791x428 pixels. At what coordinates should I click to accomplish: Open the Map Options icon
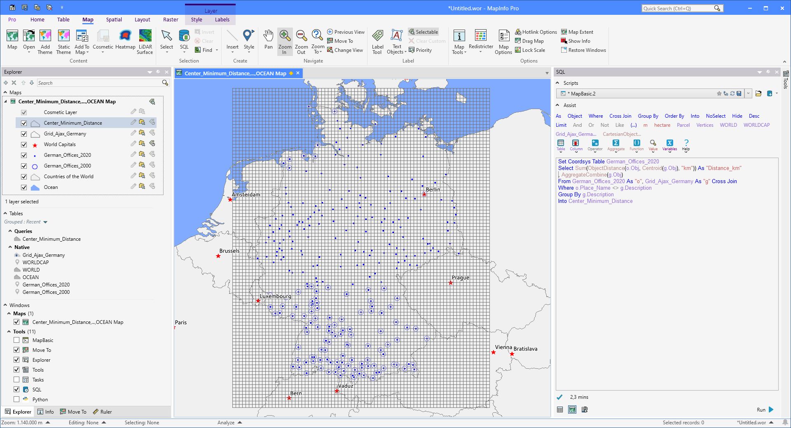click(503, 42)
